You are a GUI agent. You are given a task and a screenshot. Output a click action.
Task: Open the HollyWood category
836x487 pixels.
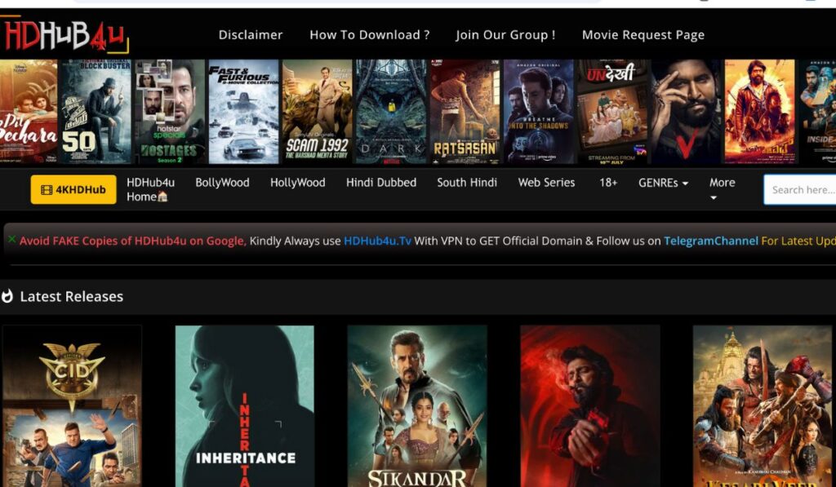(x=297, y=182)
